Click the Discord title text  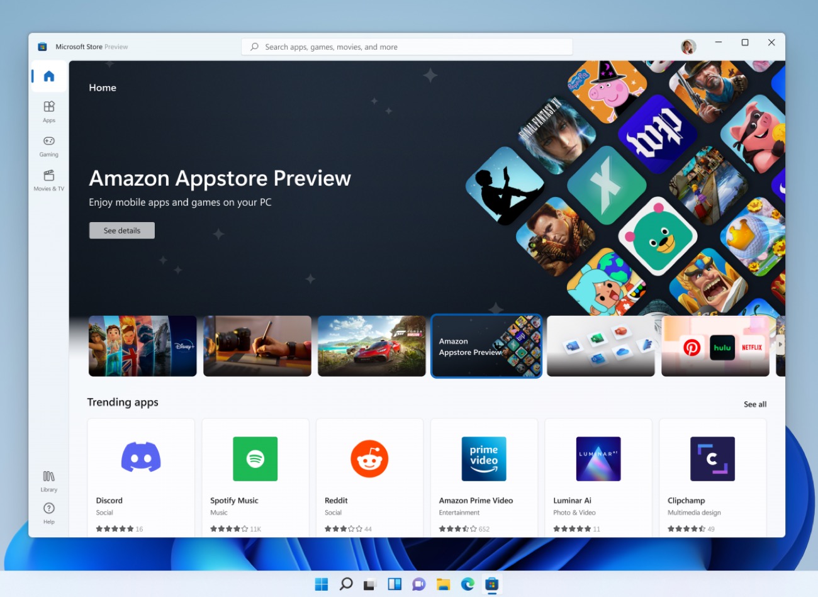[109, 501]
